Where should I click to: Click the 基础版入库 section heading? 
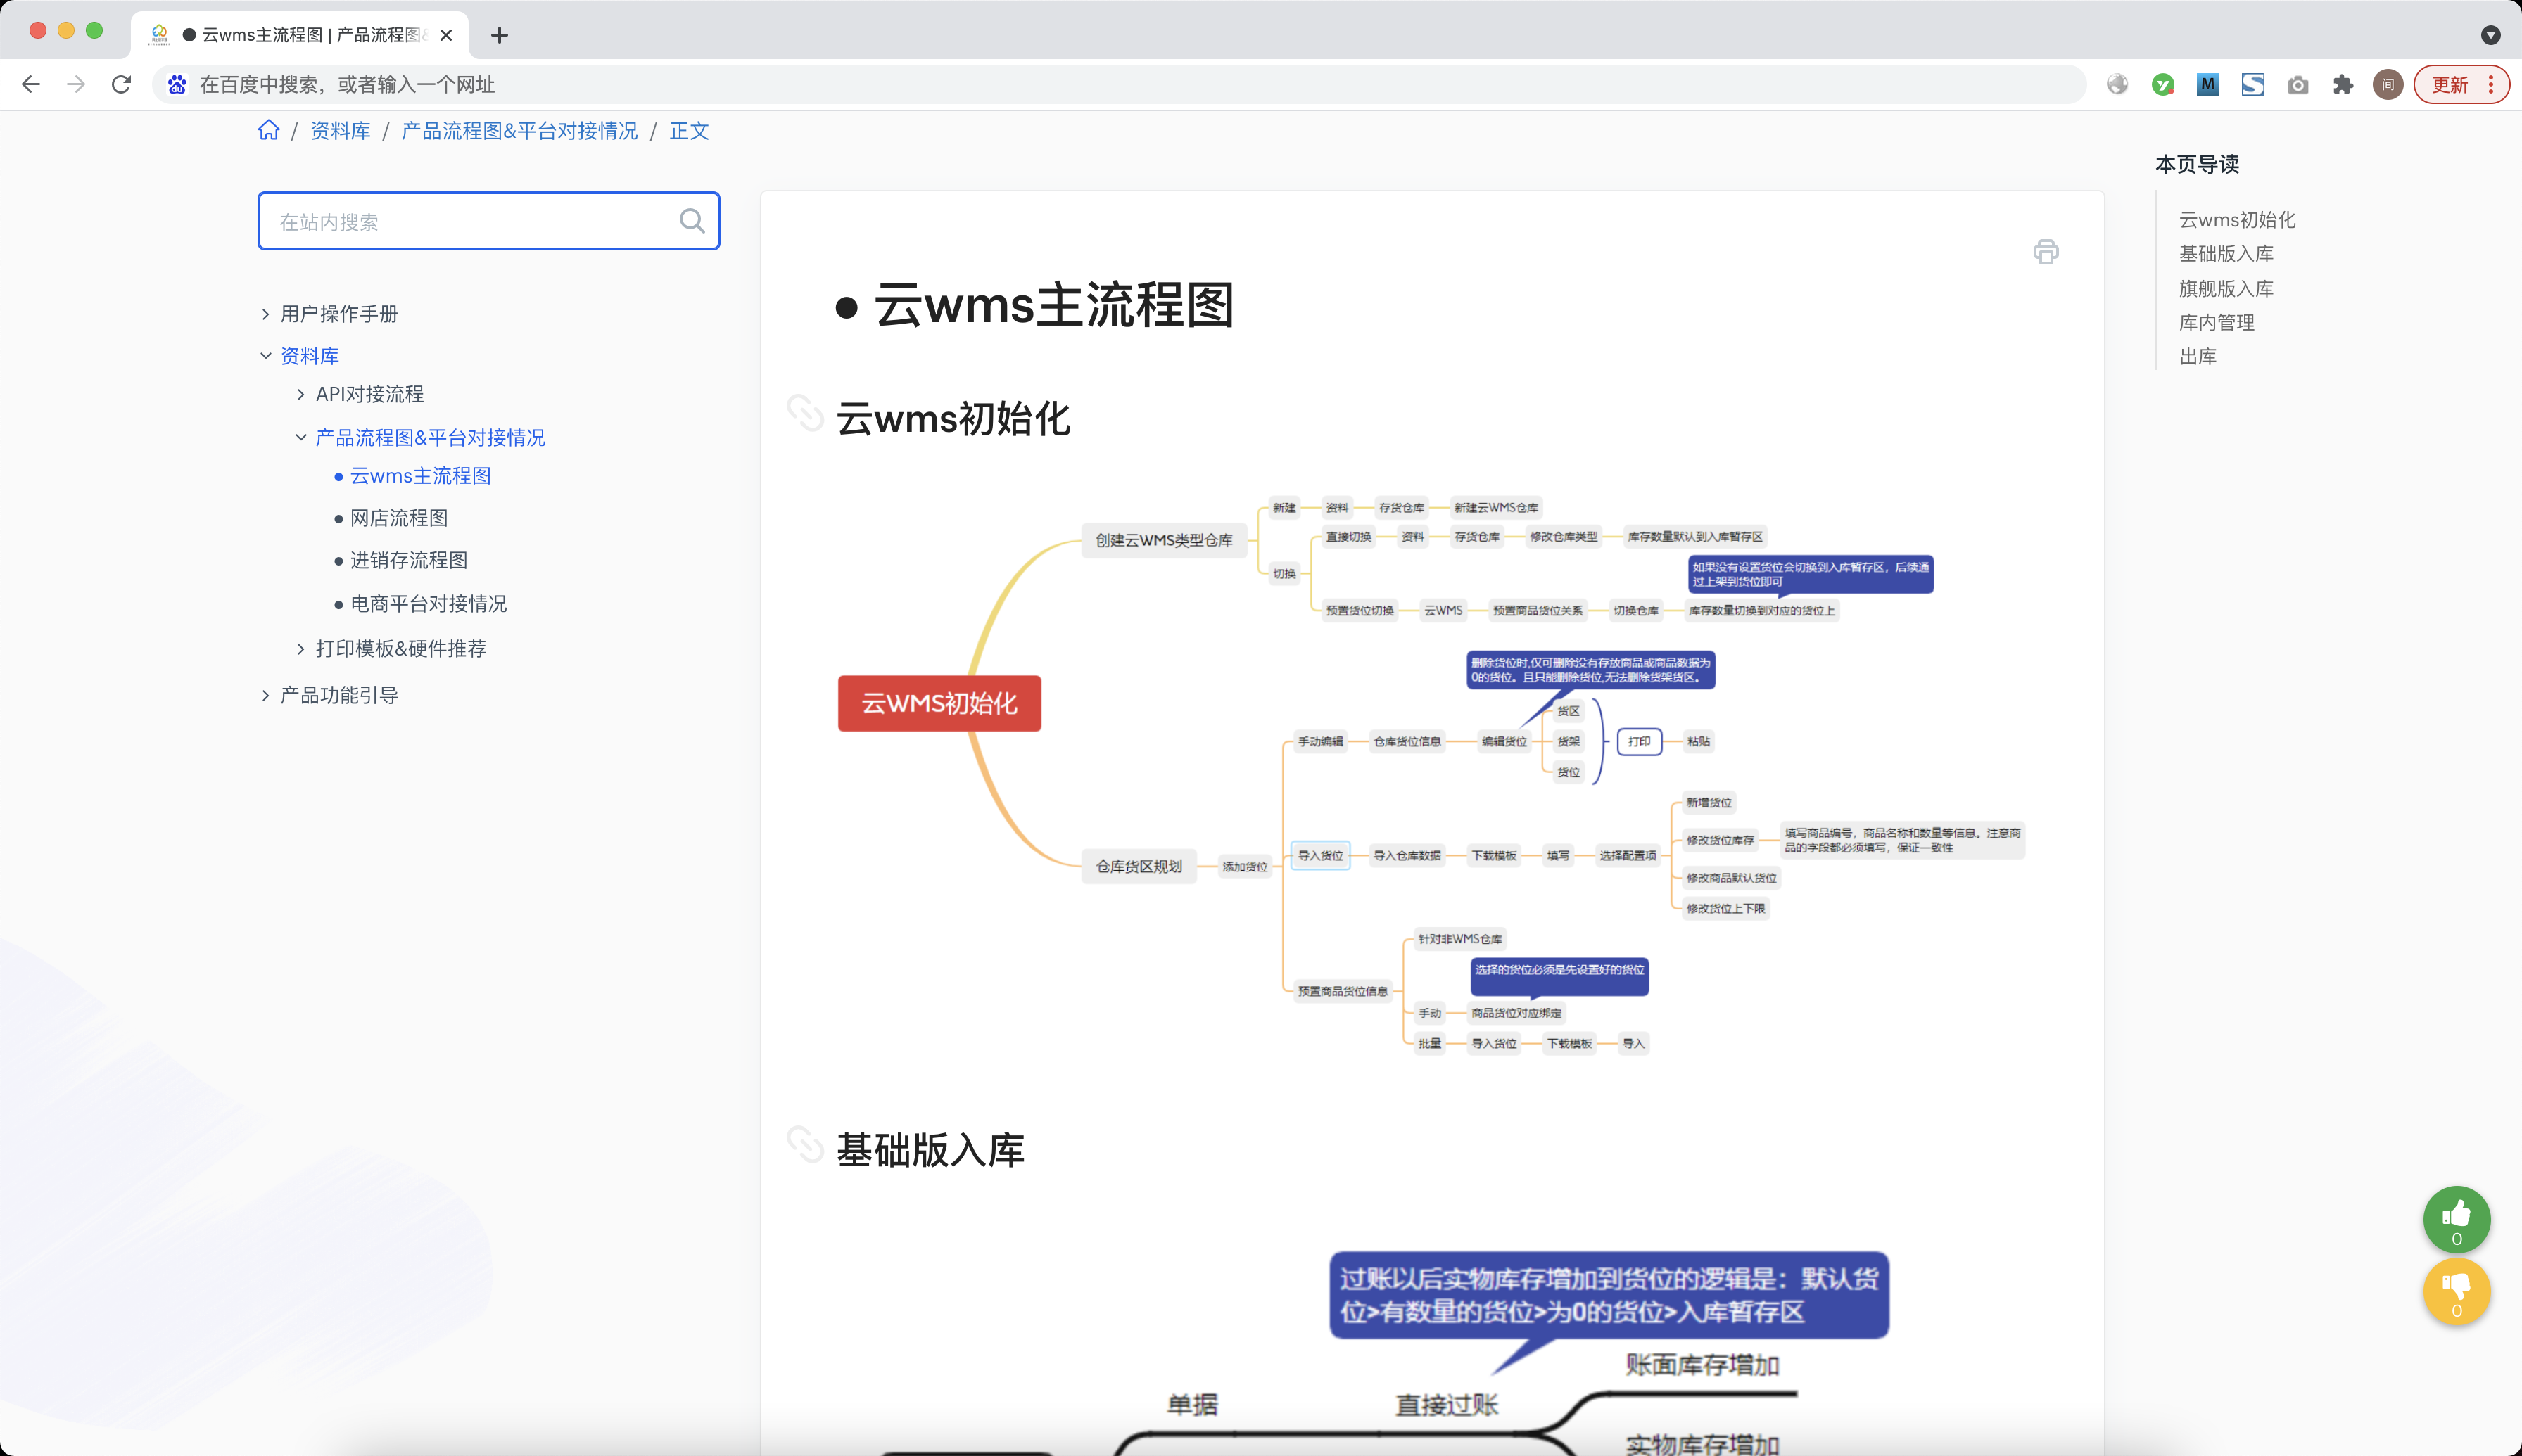930,1150
